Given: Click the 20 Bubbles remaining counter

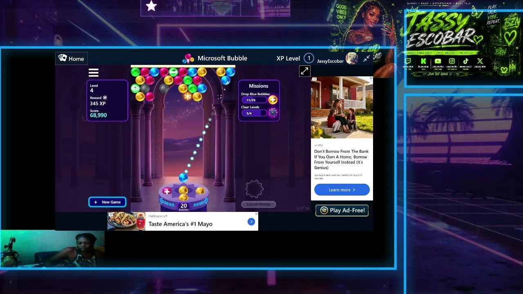Looking at the screenshot, I should click(183, 207).
